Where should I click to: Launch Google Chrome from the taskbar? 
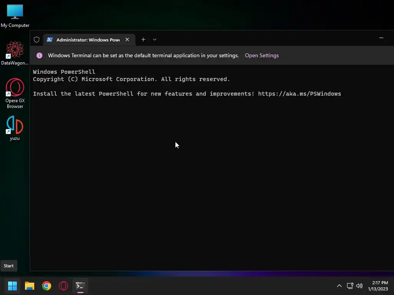[47, 286]
